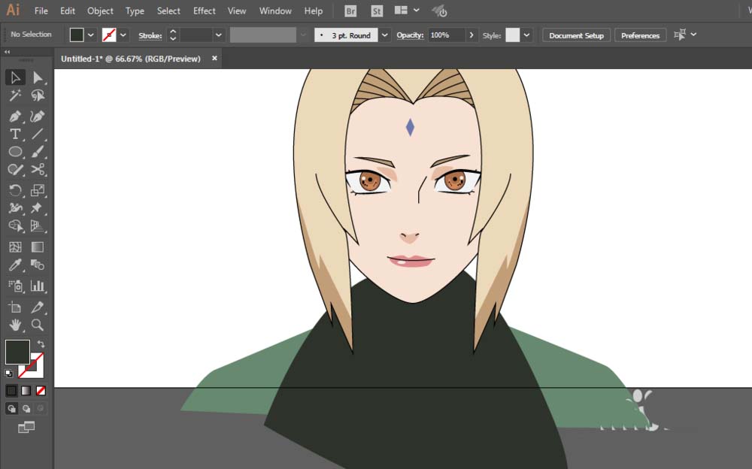Select the Eyedropper tool
The height and width of the screenshot is (469, 752).
pos(15,265)
